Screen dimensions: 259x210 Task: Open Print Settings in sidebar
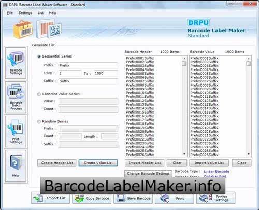coord(16,132)
